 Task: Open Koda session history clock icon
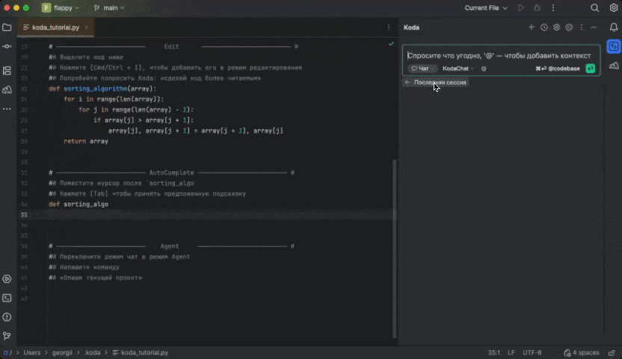point(544,28)
